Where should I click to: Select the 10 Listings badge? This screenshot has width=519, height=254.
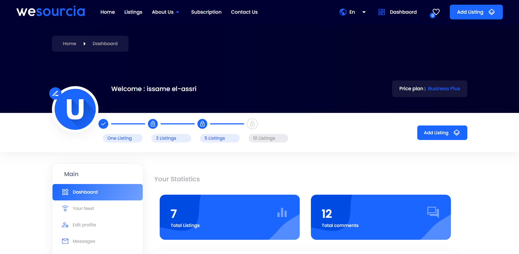[x=268, y=138]
